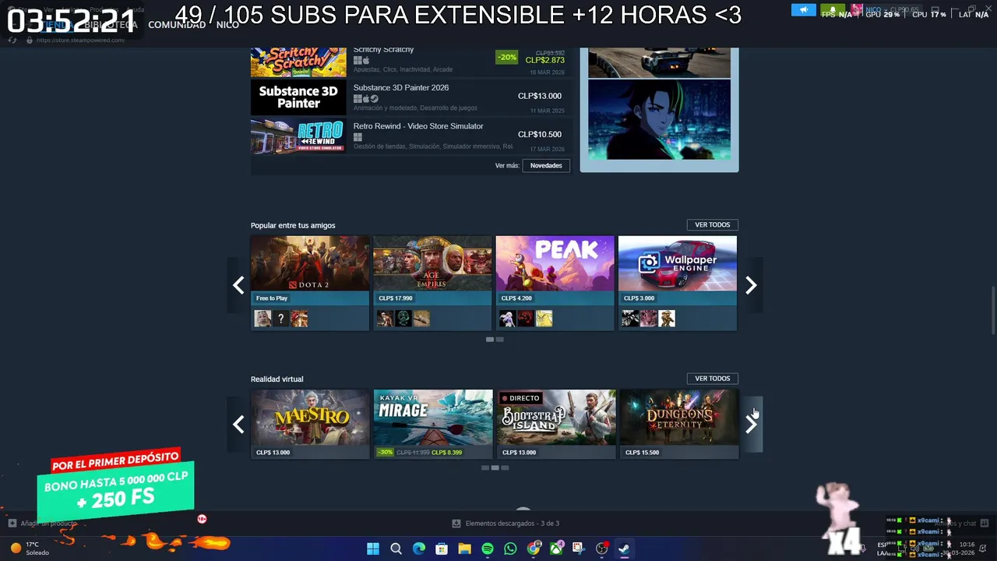
Task: Open the racing car screenshot preview
Action: [659, 62]
